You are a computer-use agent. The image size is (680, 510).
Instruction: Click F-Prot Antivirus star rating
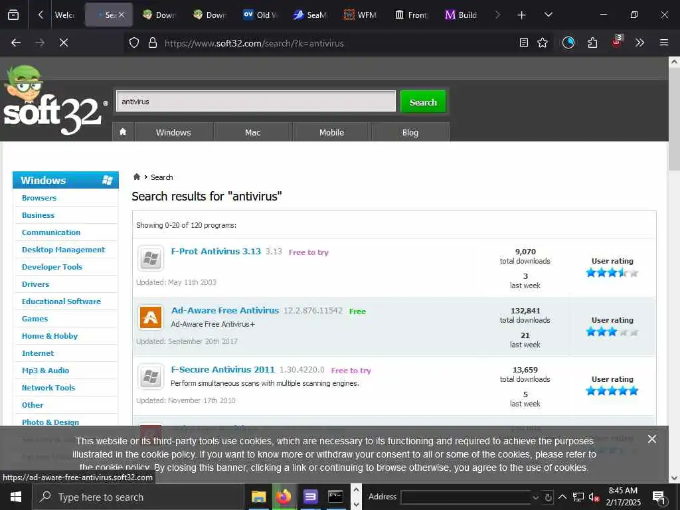pos(612,273)
